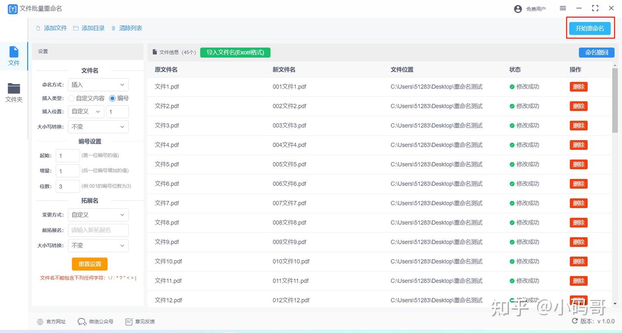Click the 原文件名 column header
Screen dimensions: 622x333
[x=166, y=69]
